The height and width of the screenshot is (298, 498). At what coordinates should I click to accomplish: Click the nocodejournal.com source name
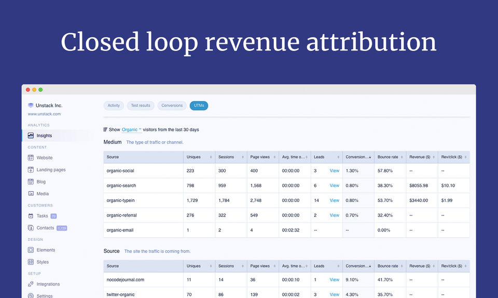[126, 280]
